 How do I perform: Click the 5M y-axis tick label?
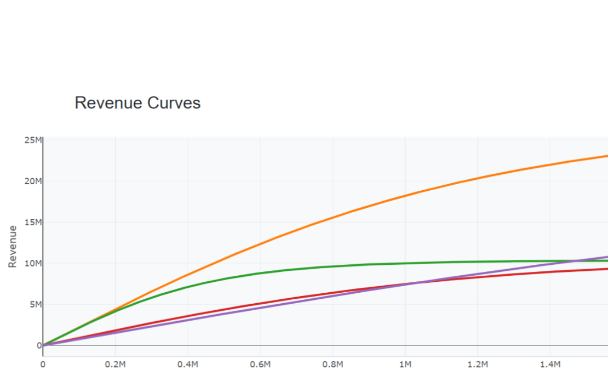pyautogui.click(x=35, y=304)
